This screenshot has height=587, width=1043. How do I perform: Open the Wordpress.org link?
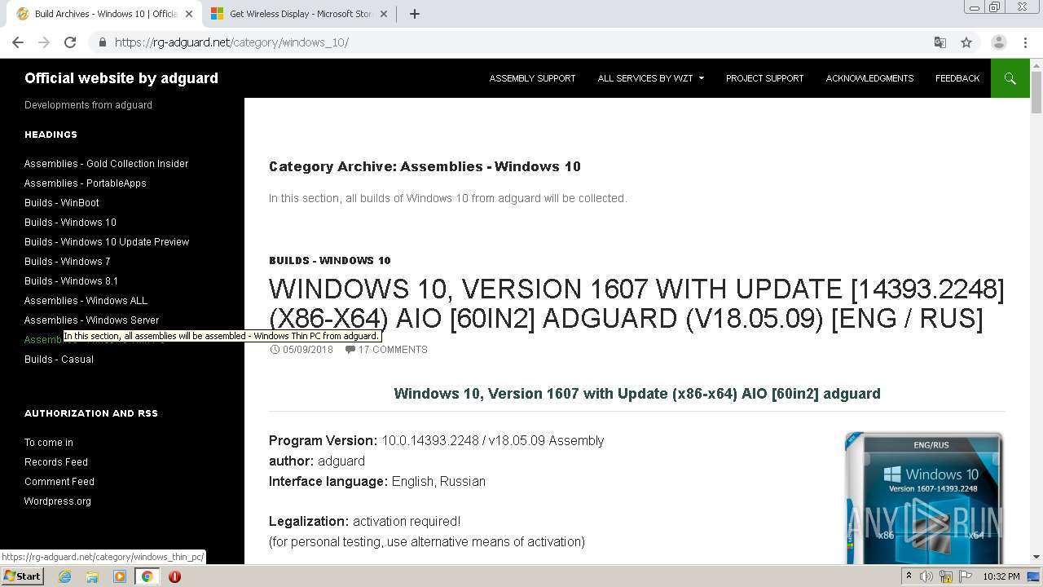click(58, 501)
